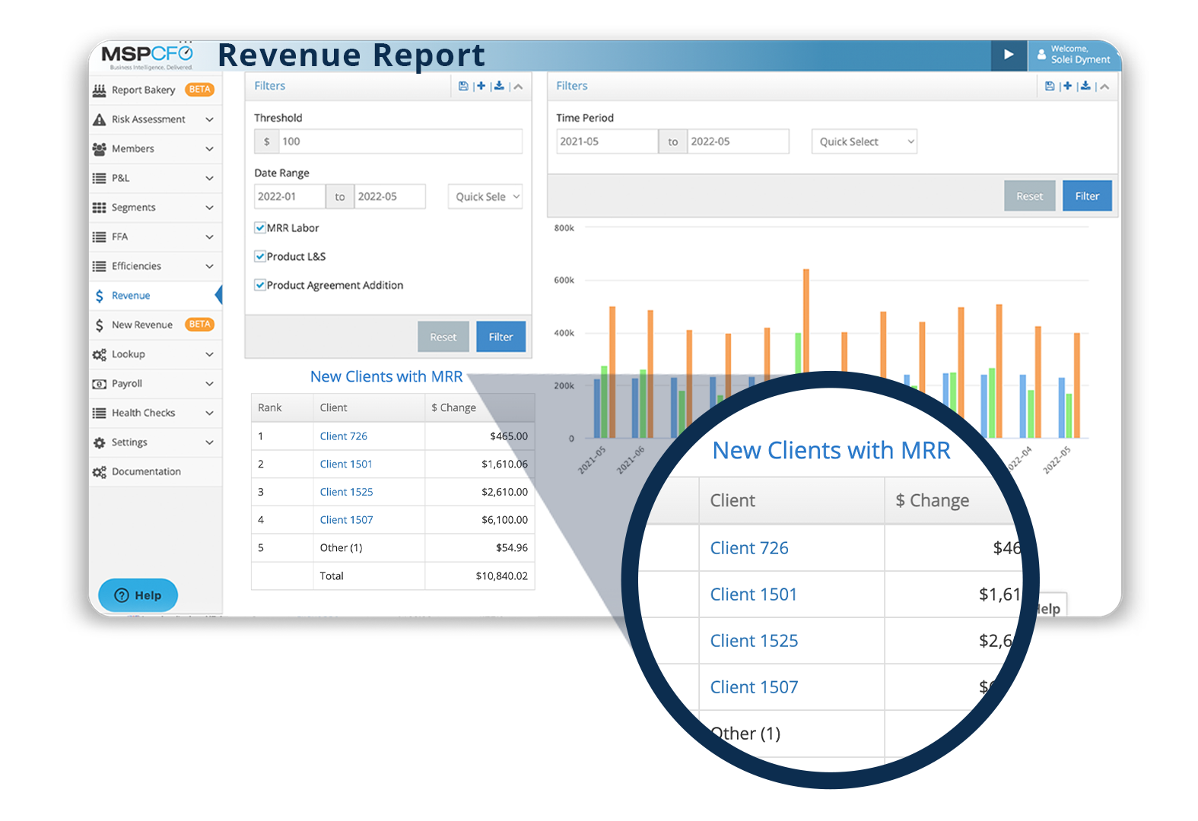This screenshot has width=1198, height=821.
Task: Click the user profile icon beside Welcome
Action: point(1041,55)
